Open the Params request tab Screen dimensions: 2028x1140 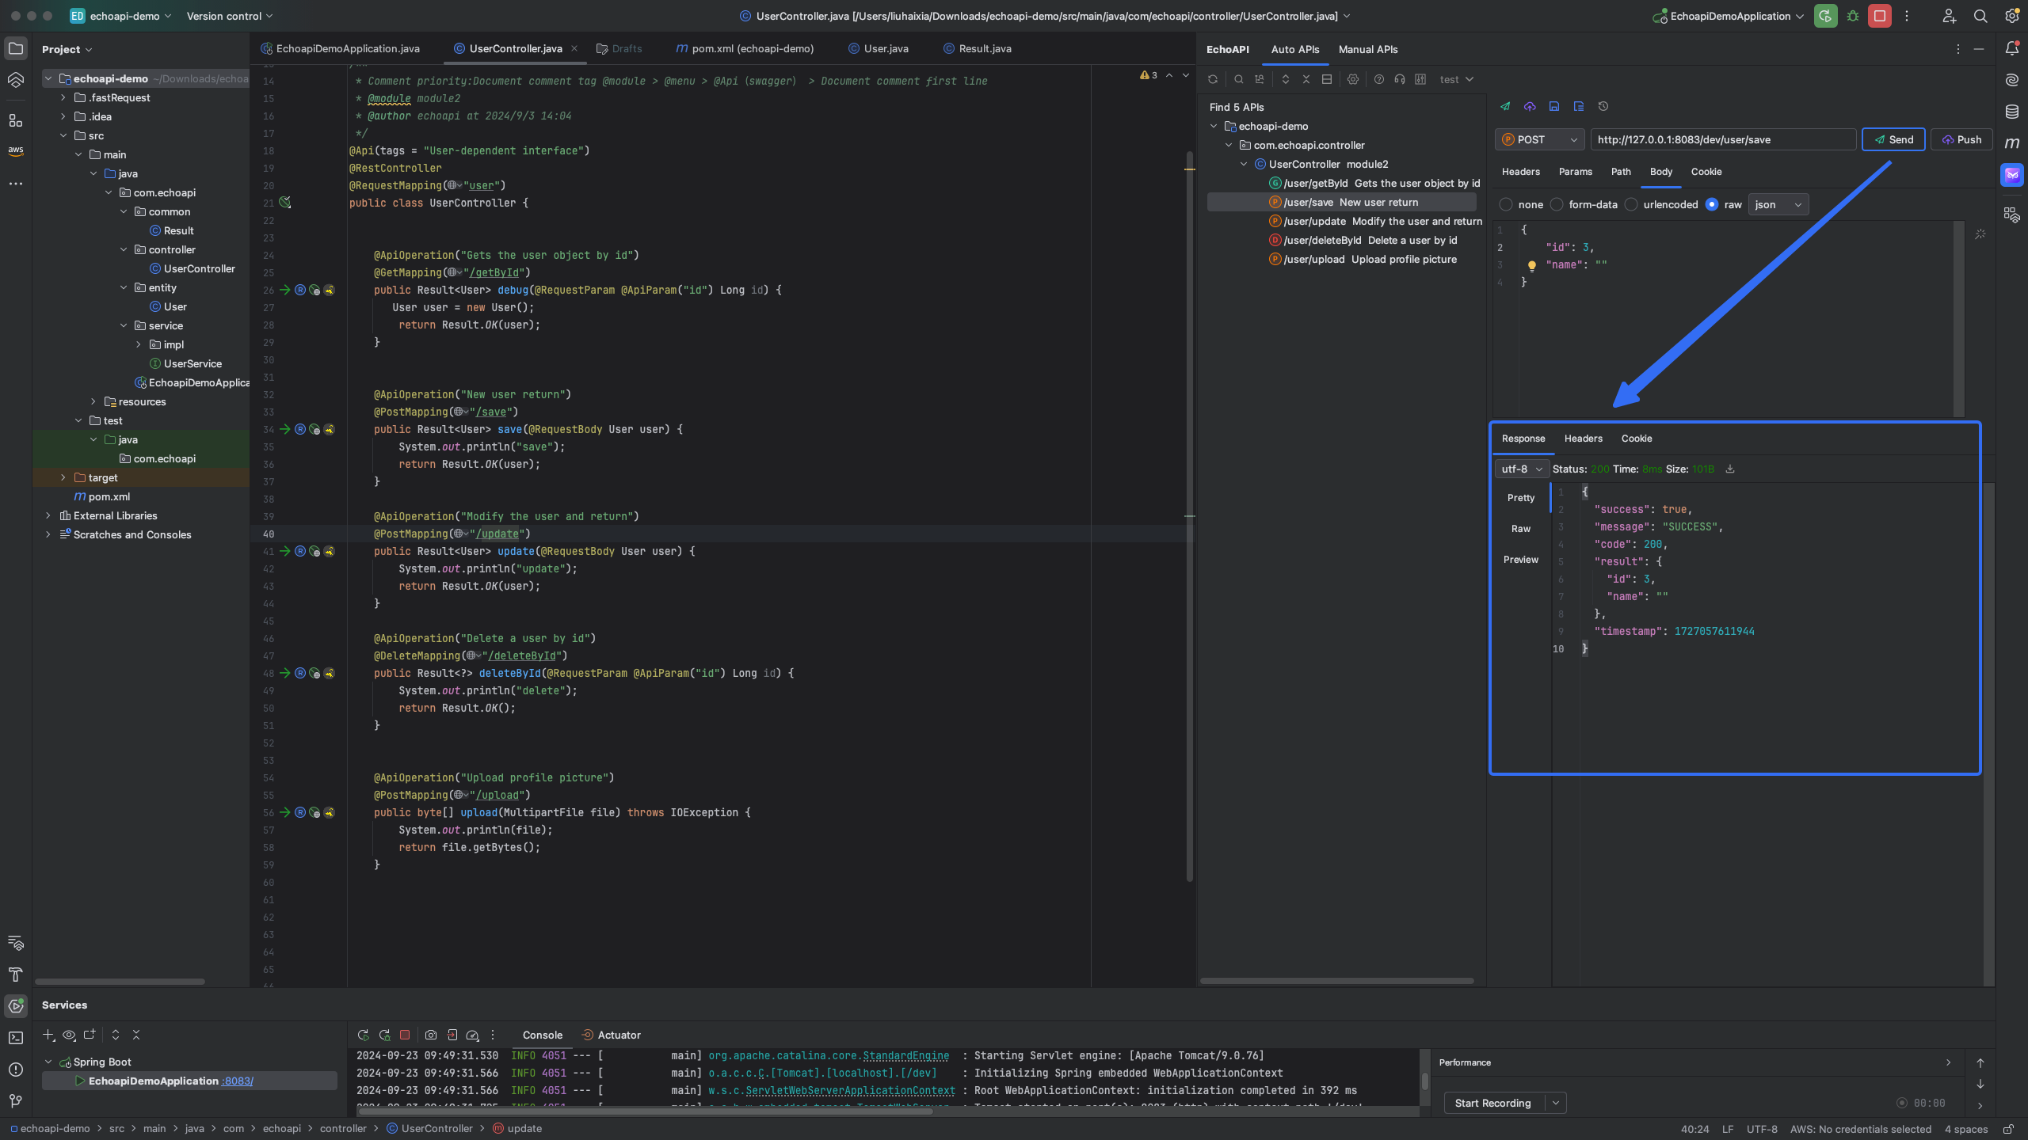[1575, 172]
